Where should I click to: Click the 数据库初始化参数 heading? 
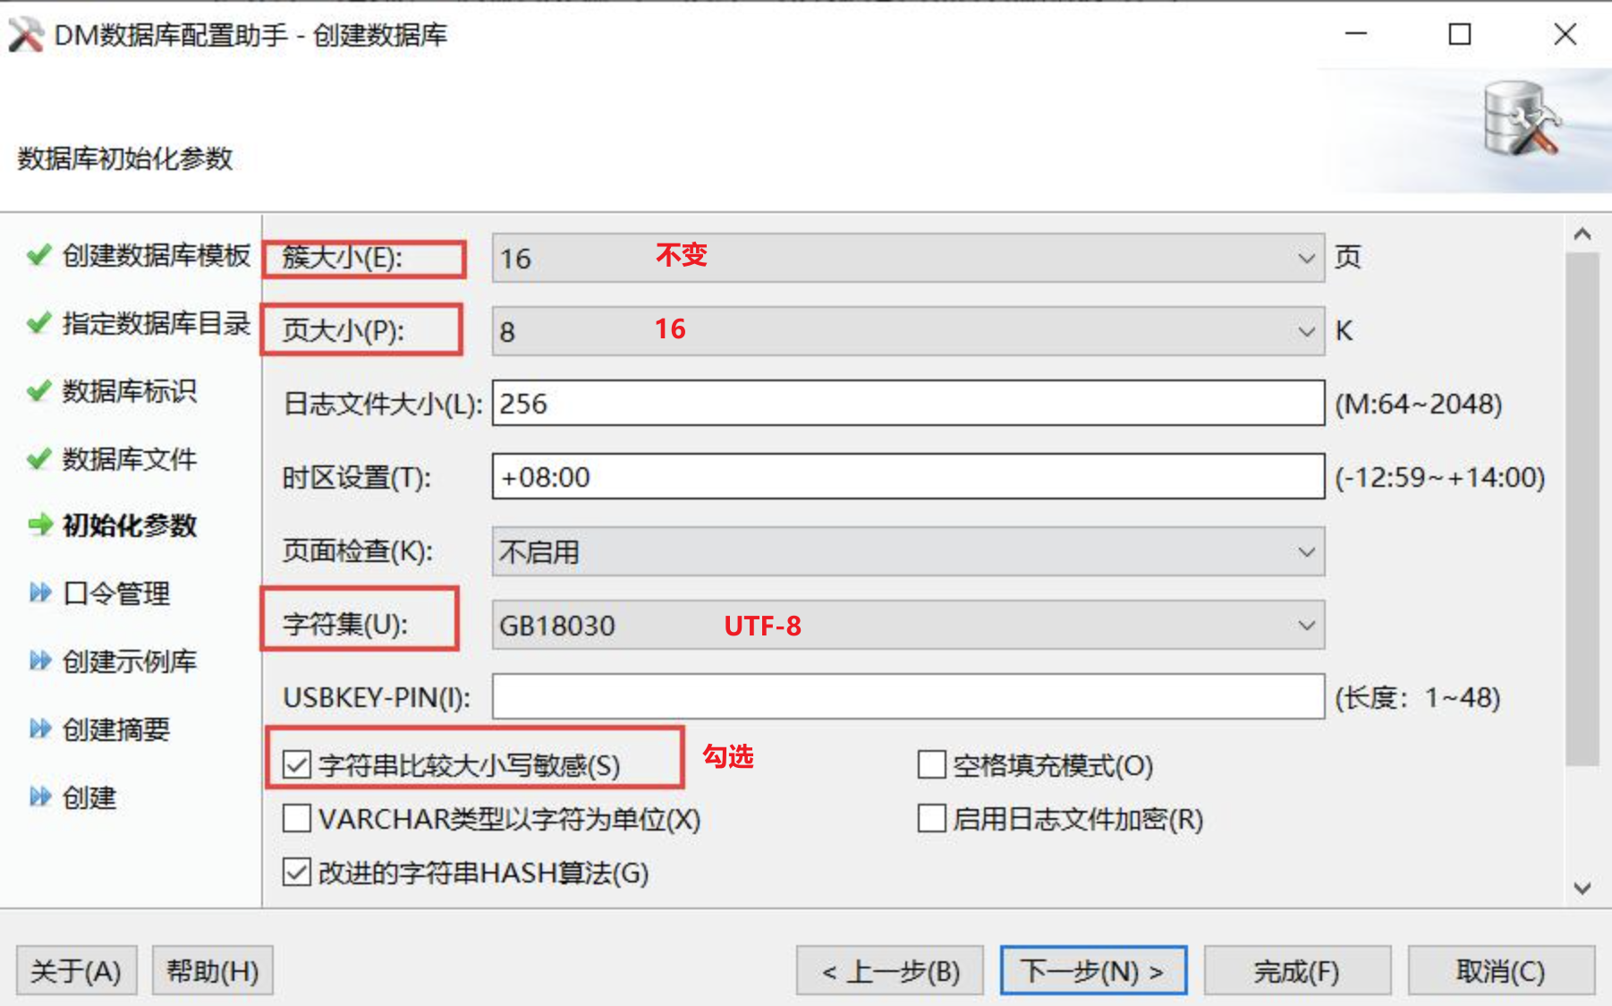(x=125, y=158)
